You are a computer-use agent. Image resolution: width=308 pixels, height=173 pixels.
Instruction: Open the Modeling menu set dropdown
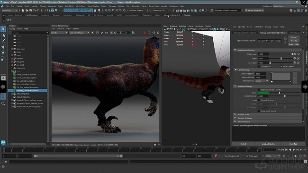coord(9,10)
